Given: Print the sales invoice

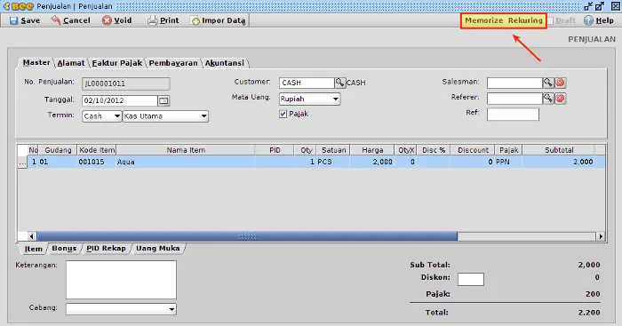Looking at the screenshot, I should pos(163,20).
